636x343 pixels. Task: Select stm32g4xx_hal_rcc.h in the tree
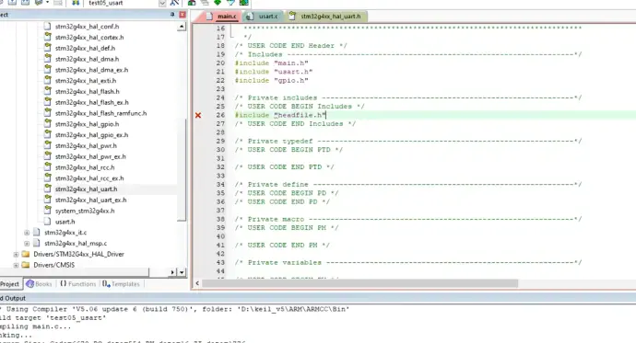point(85,167)
